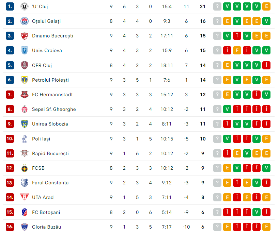Click the Poli Iași horse crest
Viewport: 279px width, 233px height.
25,139
